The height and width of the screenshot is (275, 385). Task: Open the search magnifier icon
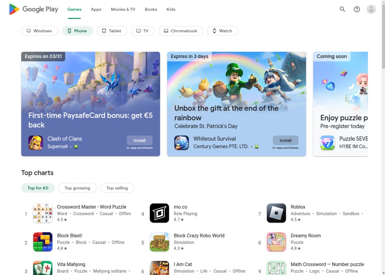pos(342,9)
